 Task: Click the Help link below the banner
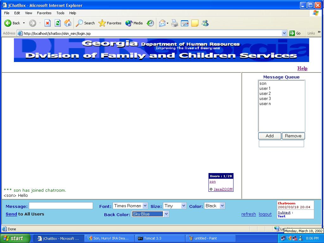(x=302, y=68)
